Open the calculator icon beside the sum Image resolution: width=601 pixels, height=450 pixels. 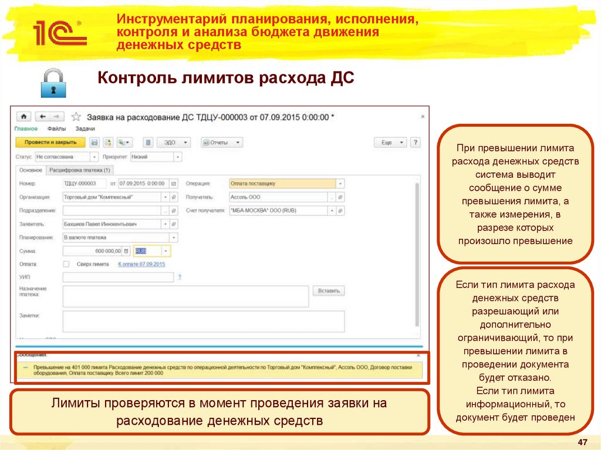click(126, 251)
